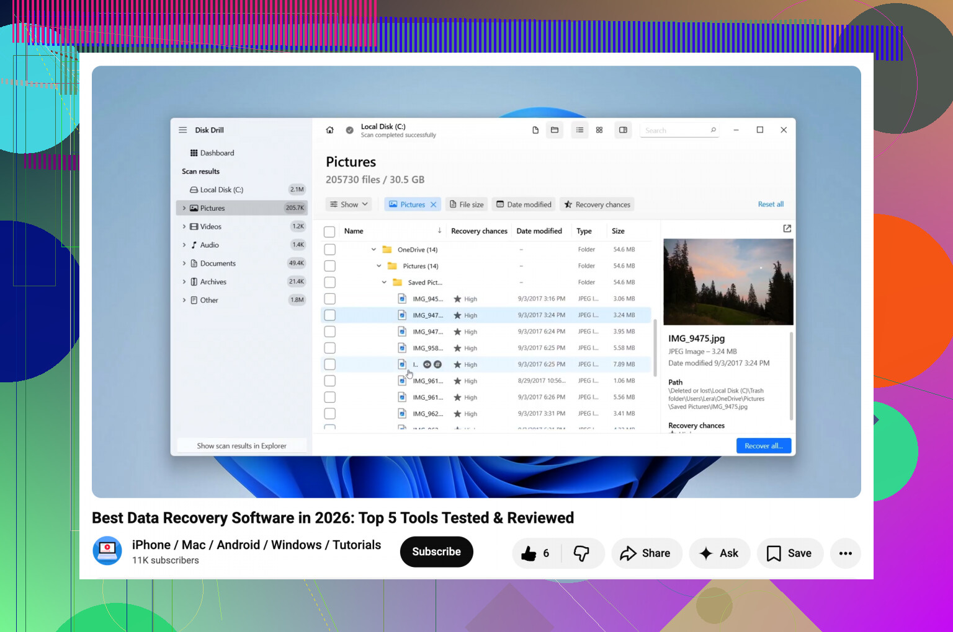Screen dimensions: 953x632
Task: Click the Reset all link
Action: coord(771,204)
